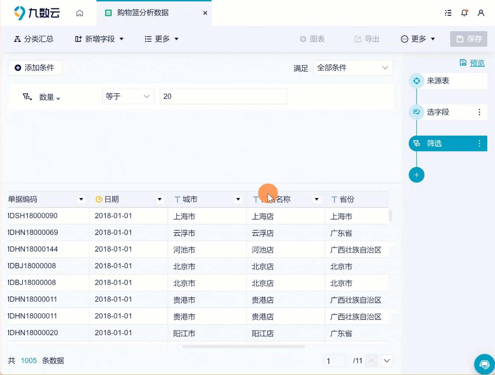Click the plus icon to add a step
495x375 pixels.
416,175
